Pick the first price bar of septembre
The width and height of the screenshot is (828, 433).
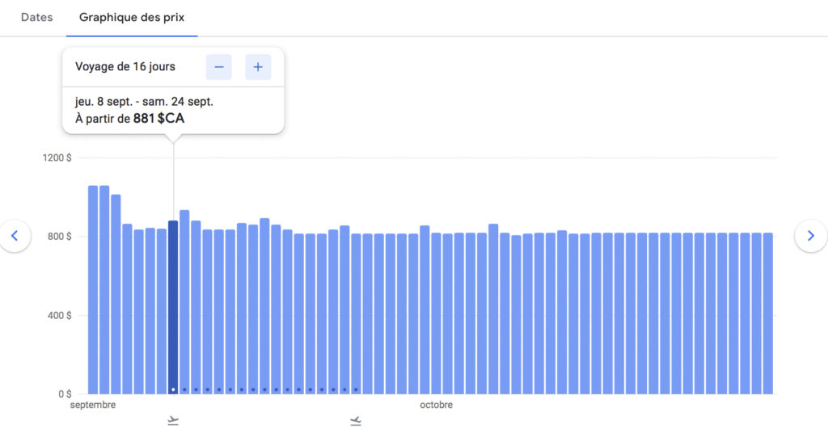click(93, 291)
